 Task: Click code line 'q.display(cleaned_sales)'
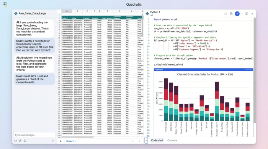click(168, 64)
